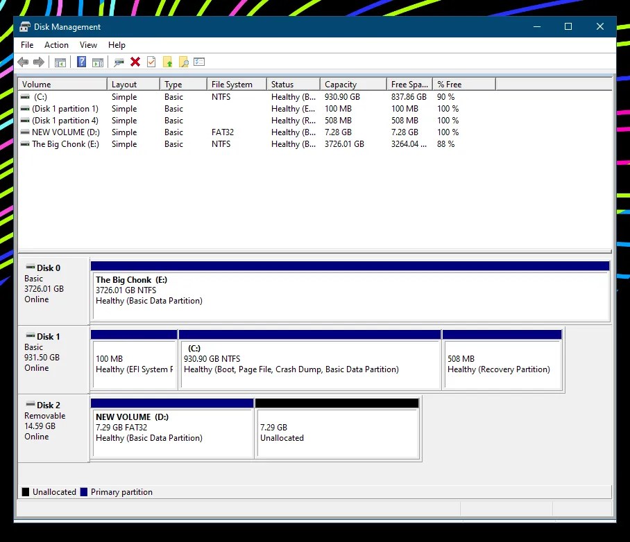Click the Disk 2 removable drive icon

30,404
